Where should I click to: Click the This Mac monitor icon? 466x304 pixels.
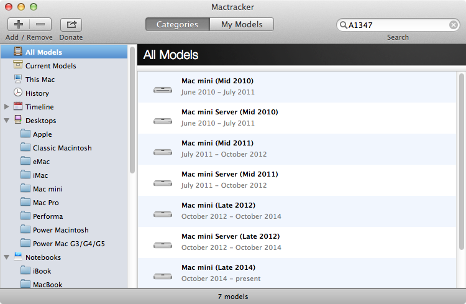point(18,79)
